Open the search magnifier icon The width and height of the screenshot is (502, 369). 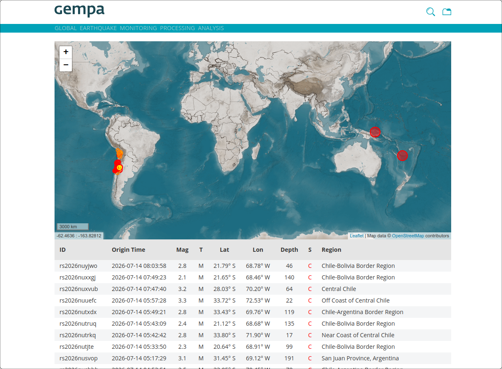pyautogui.click(x=431, y=12)
